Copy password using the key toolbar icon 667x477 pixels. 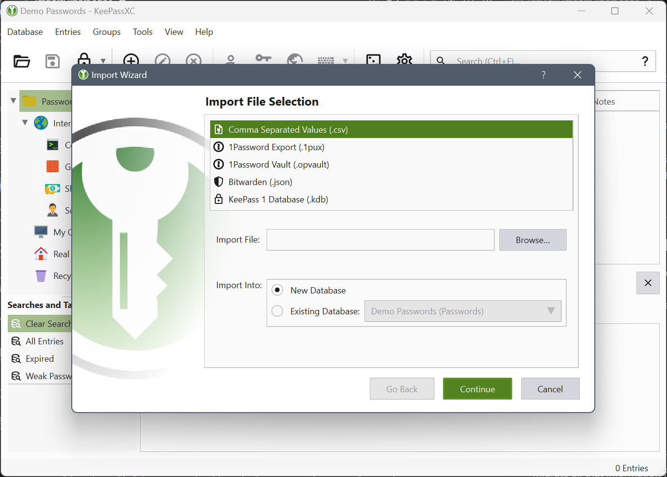click(x=263, y=59)
